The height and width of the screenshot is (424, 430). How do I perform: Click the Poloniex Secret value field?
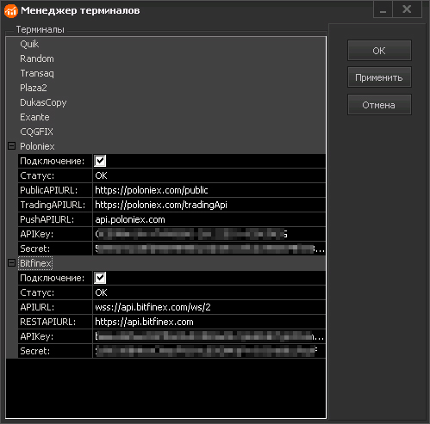(x=209, y=249)
